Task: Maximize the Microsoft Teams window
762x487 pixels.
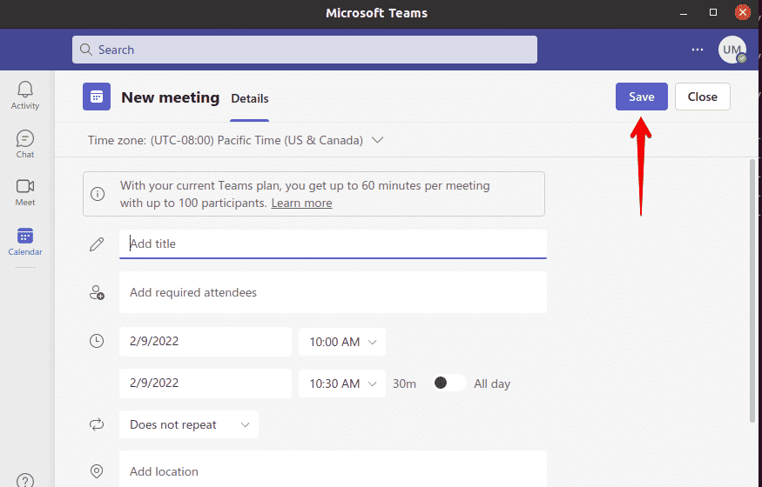Action: tap(713, 13)
